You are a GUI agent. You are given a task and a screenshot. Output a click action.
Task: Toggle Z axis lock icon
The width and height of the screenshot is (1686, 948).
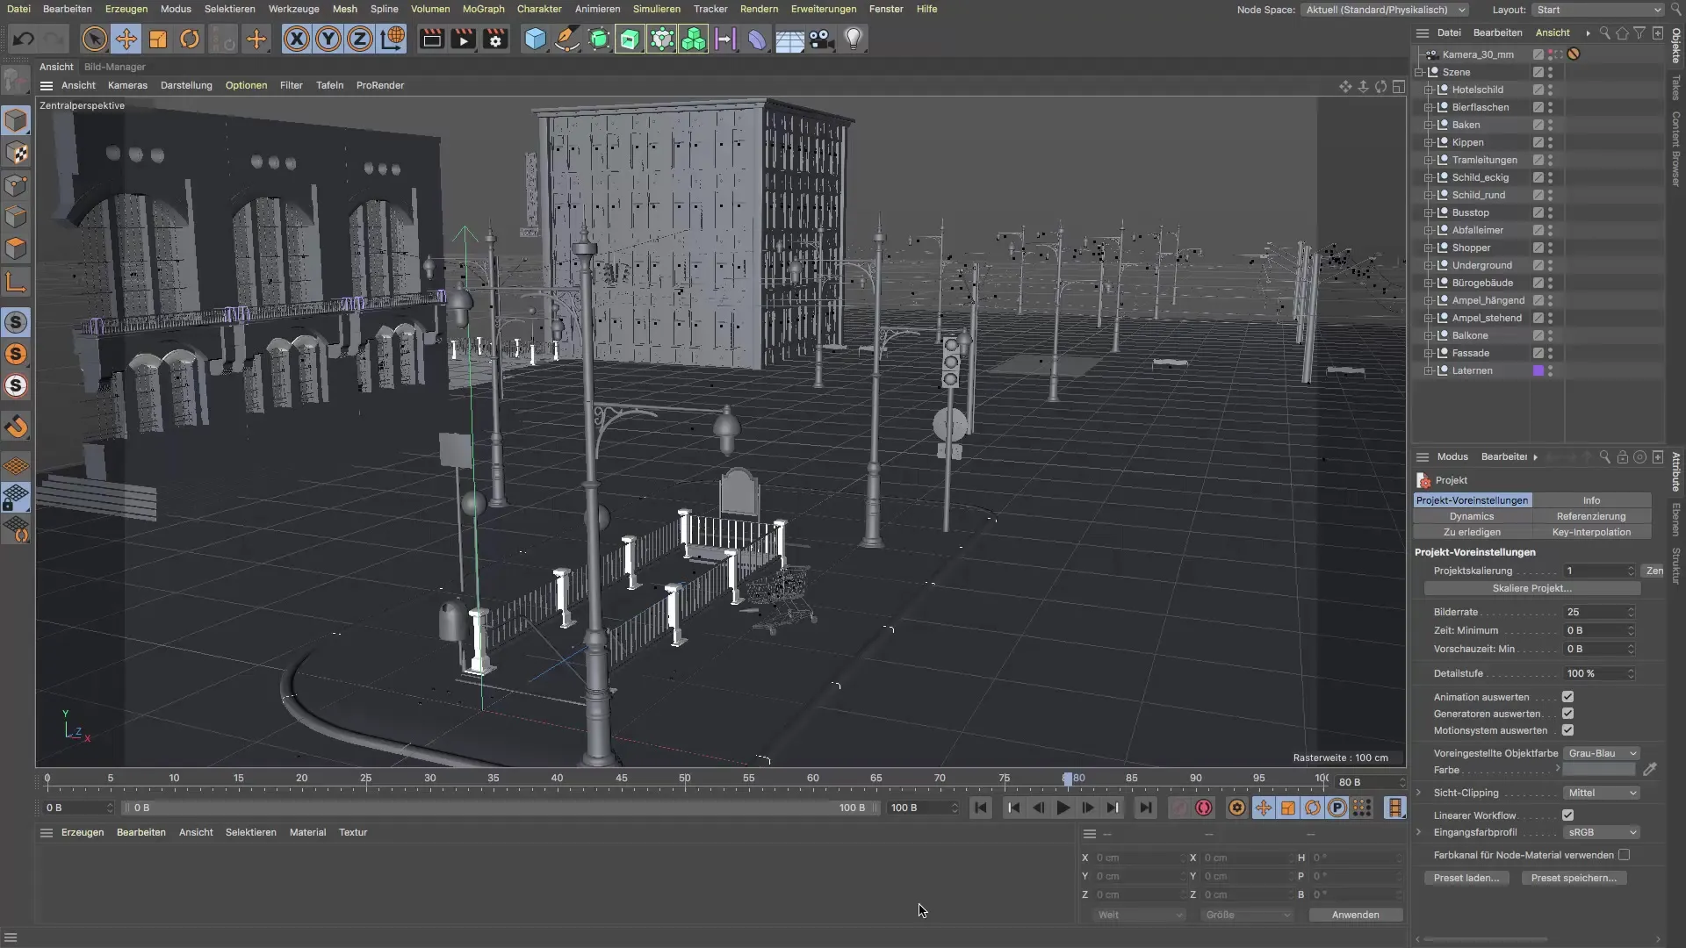click(360, 39)
